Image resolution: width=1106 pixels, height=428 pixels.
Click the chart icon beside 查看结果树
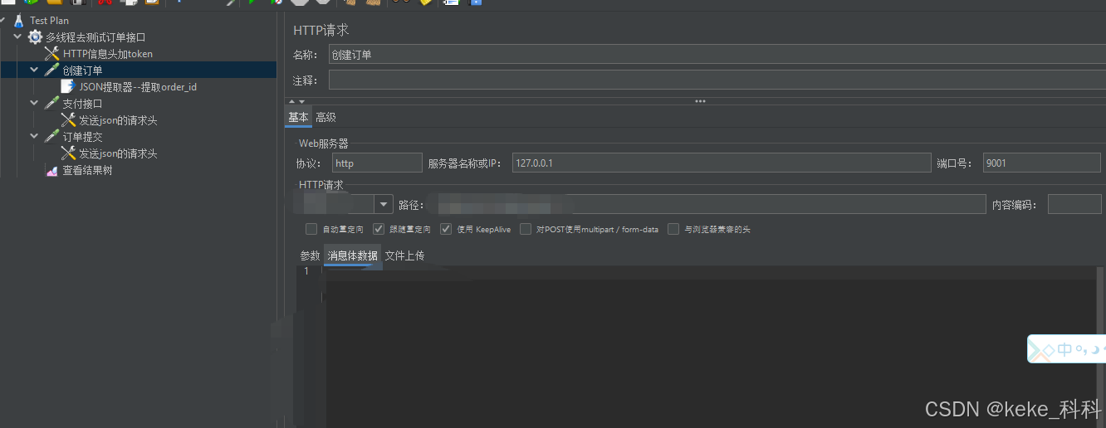coord(51,171)
